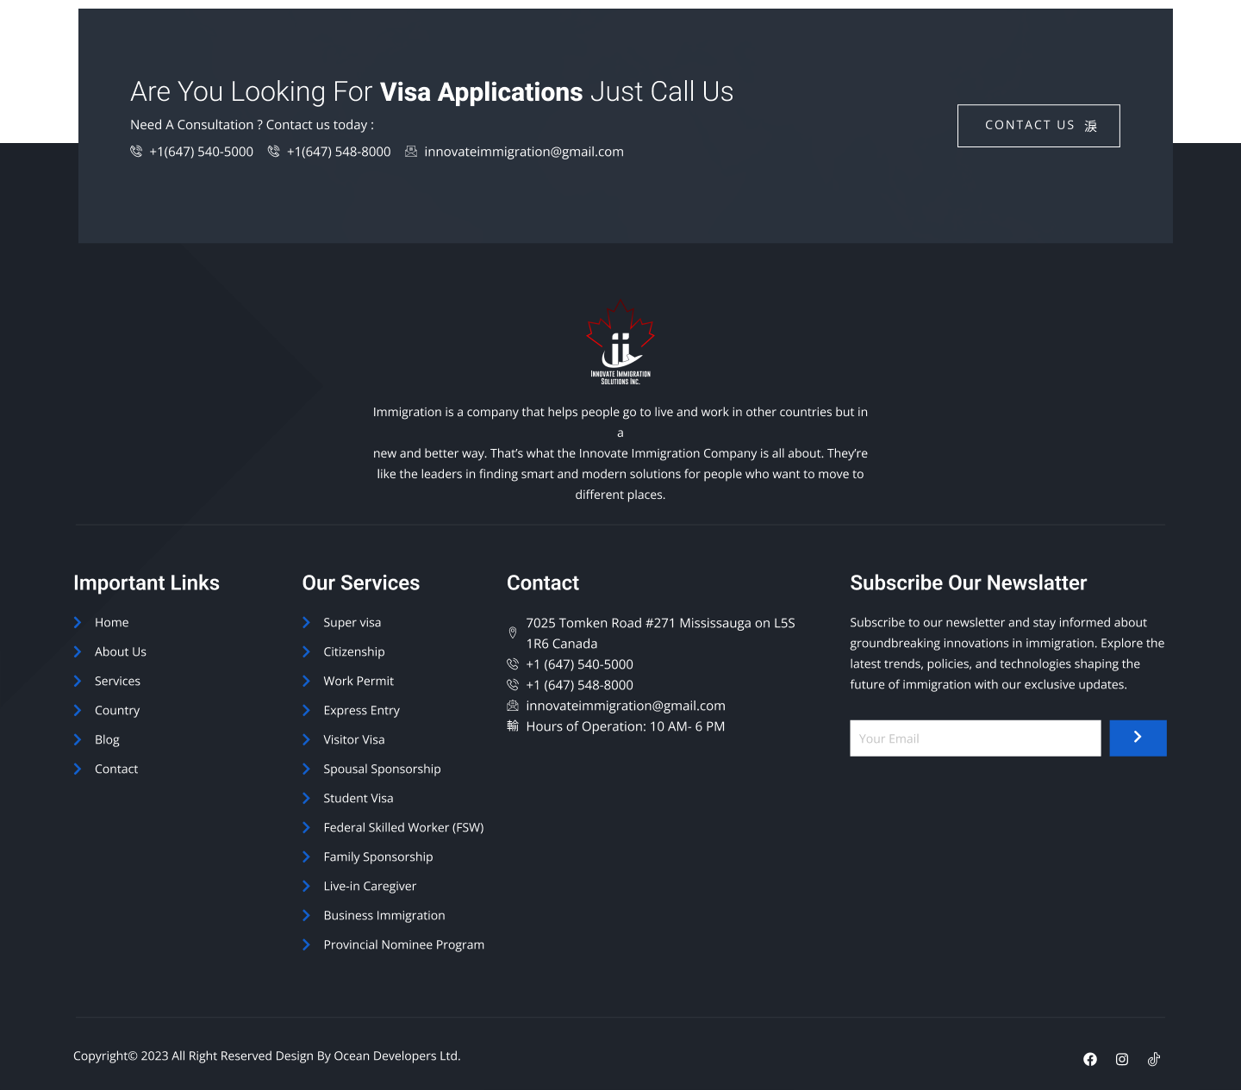
Task: Click chevron arrow beside Student Visa
Action: point(306,798)
